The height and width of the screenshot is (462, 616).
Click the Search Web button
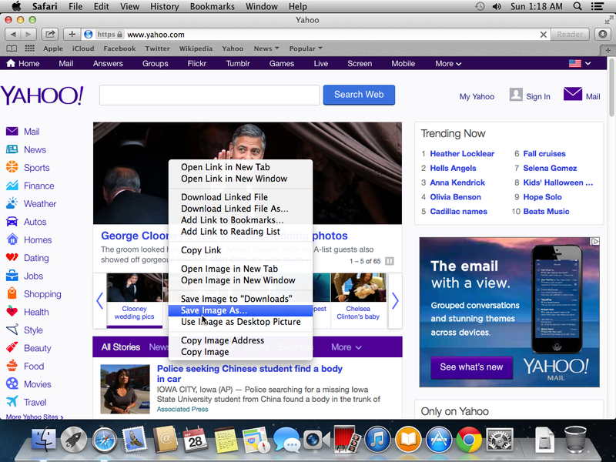359,95
